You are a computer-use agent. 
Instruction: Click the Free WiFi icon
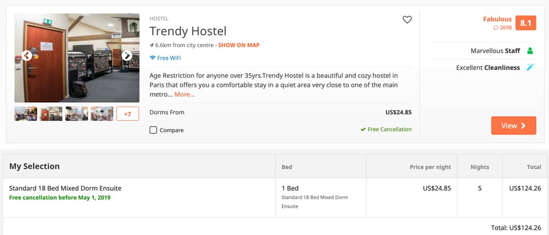(x=152, y=58)
